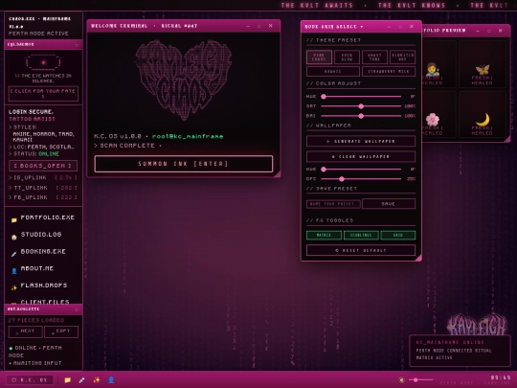Viewport: 517px width, 388px height.
Task: Collapse the roulette widget header
Action: 77,309
